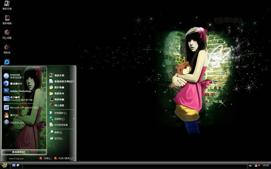Expand All Programs (所有程序) arrow
Image resolution: width=271 pixels, height=169 pixels.
coord(21,152)
